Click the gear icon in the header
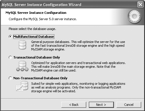 134,16
